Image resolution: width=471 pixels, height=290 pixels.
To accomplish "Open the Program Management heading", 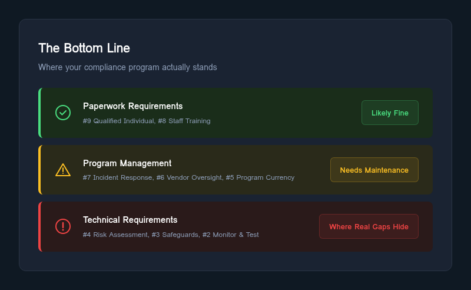I will click(x=127, y=163).
